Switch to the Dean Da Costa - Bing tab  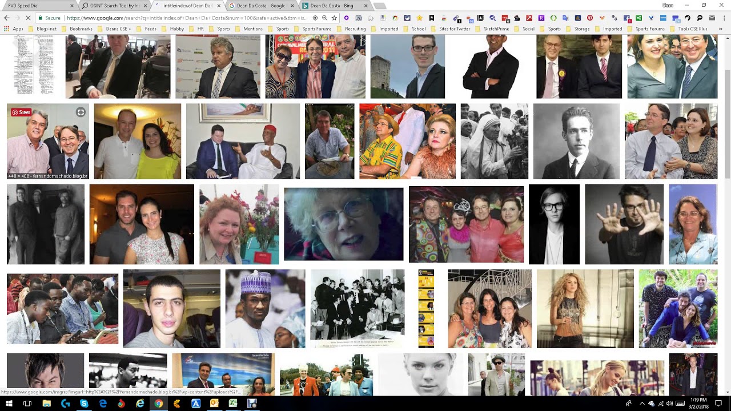335,5
